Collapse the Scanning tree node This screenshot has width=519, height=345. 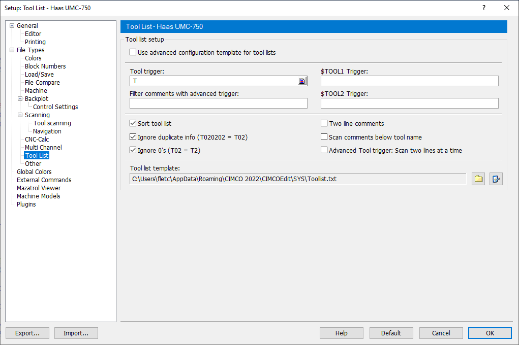click(20, 115)
